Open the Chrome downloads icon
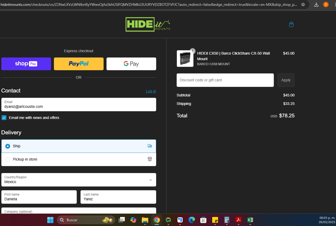This screenshot has width=336, height=226. (316, 5)
